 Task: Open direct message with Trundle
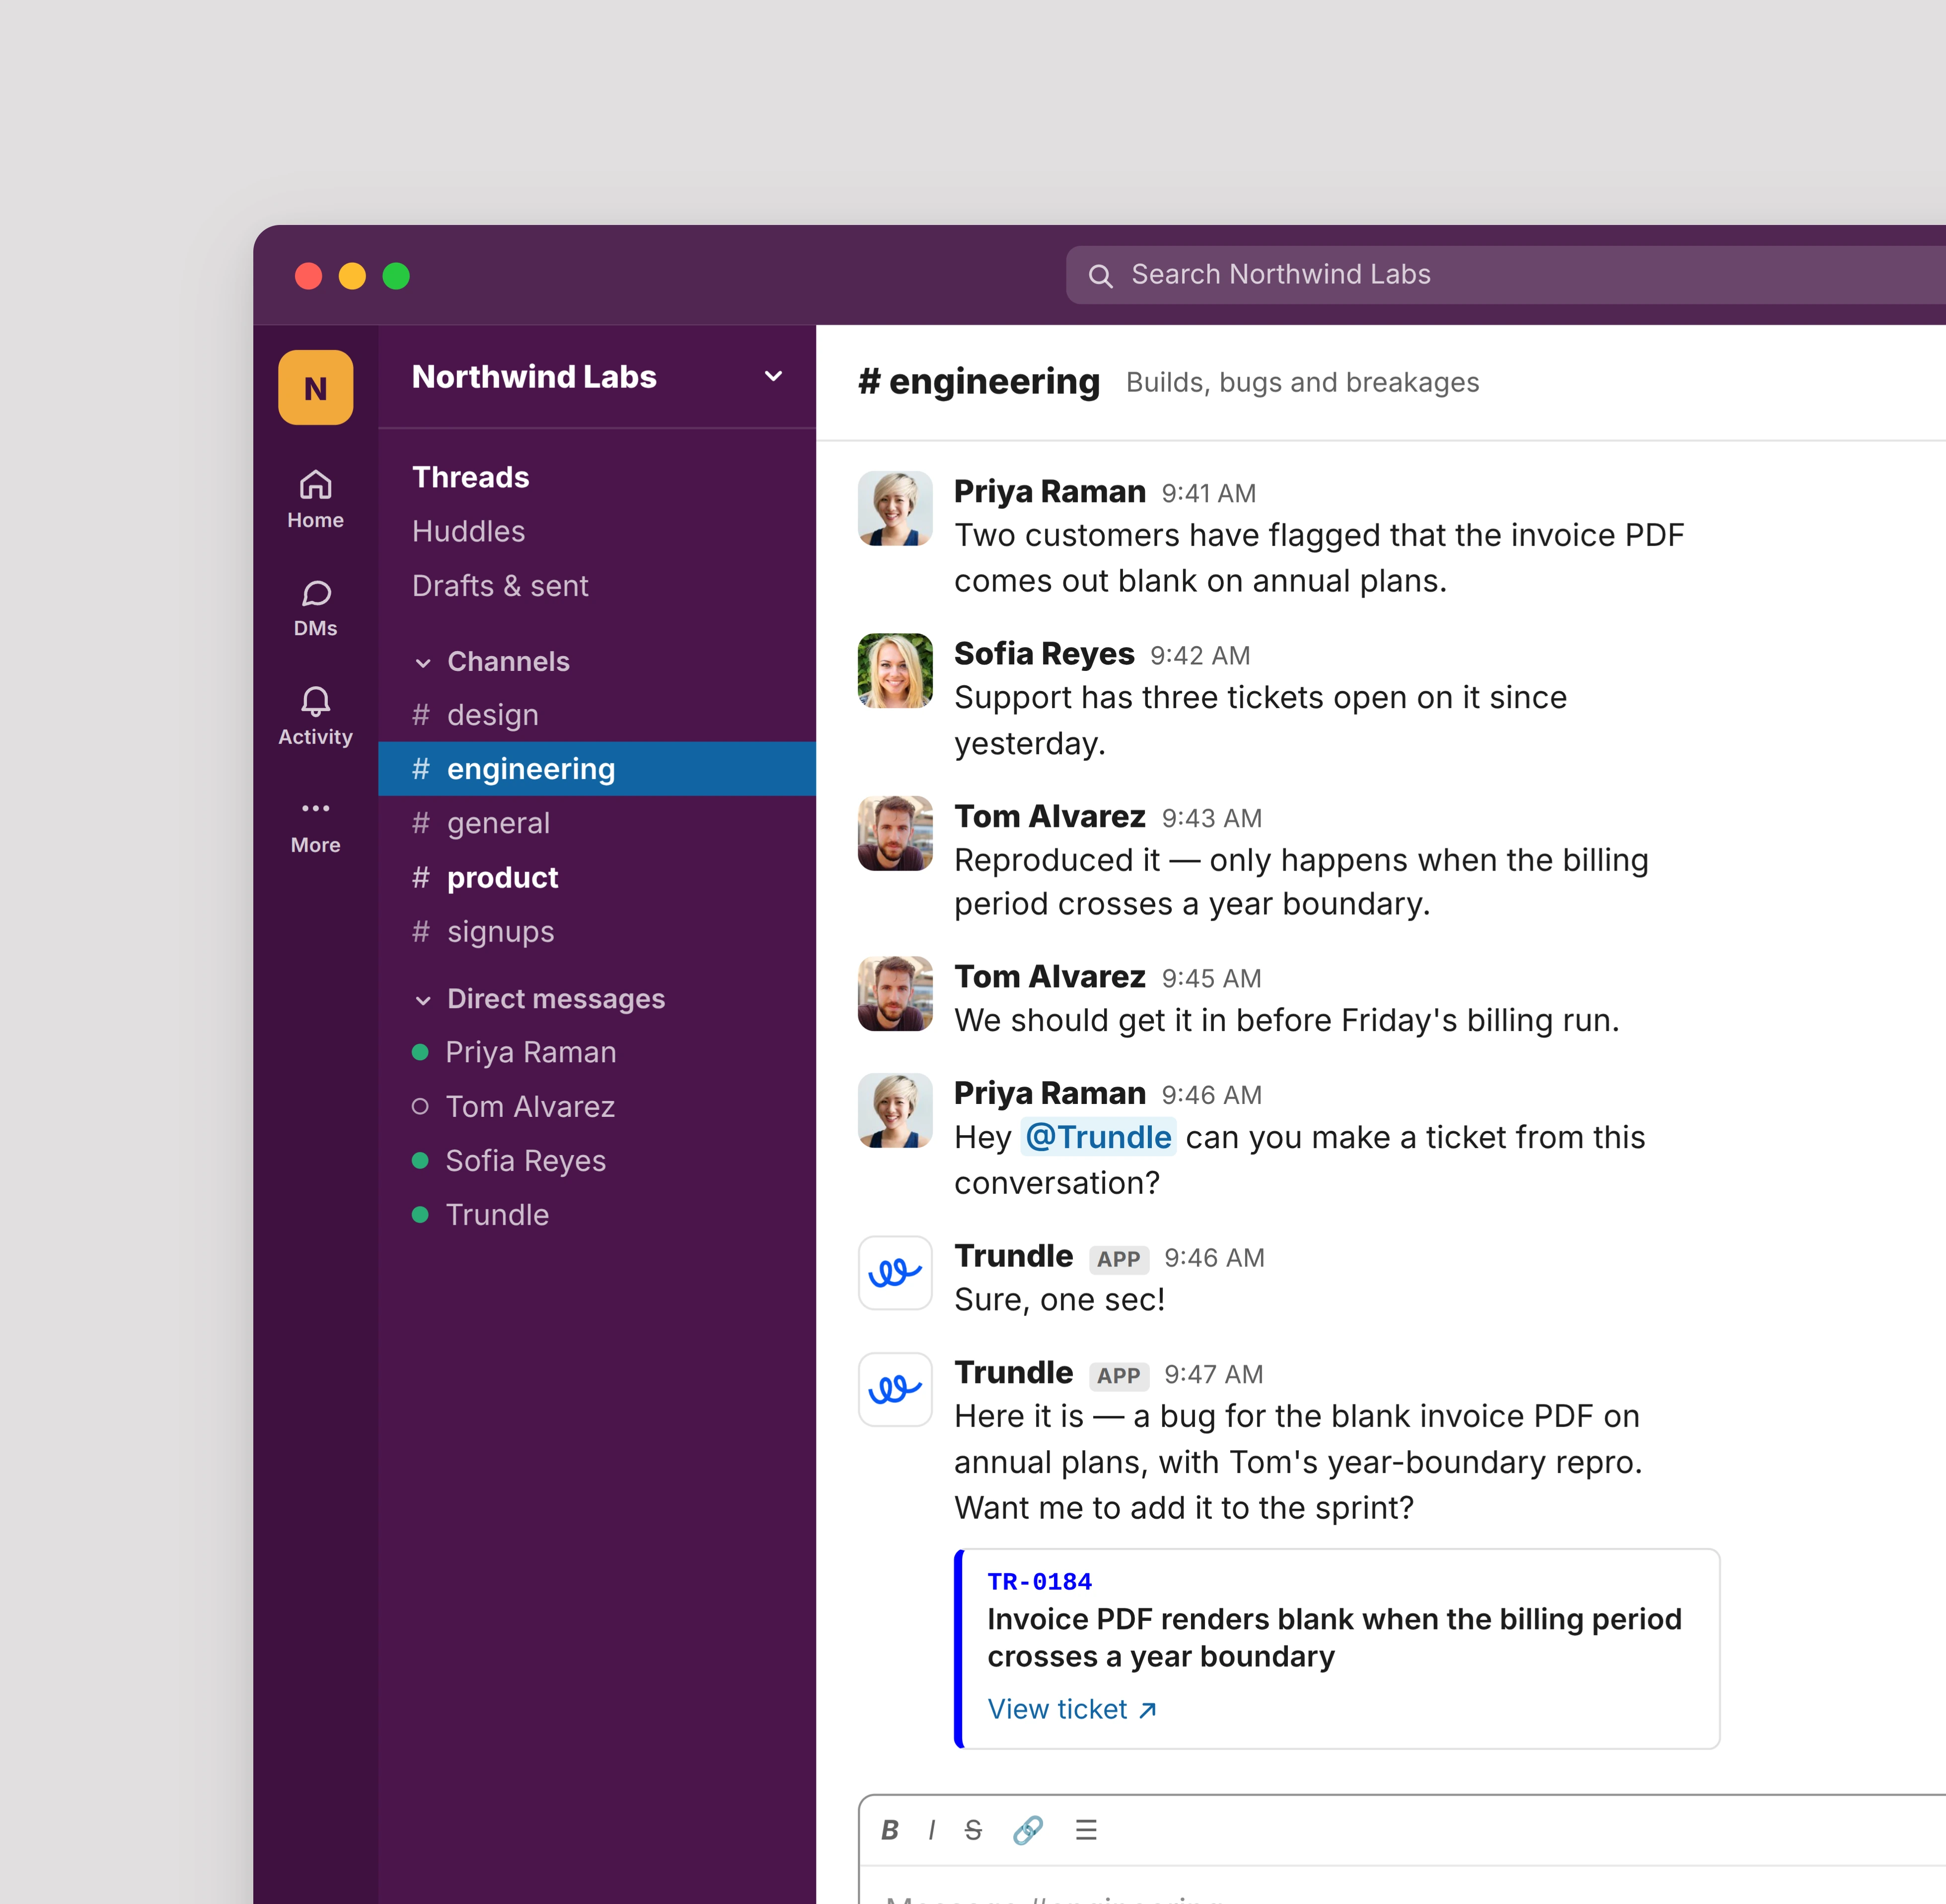pos(597,1215)
